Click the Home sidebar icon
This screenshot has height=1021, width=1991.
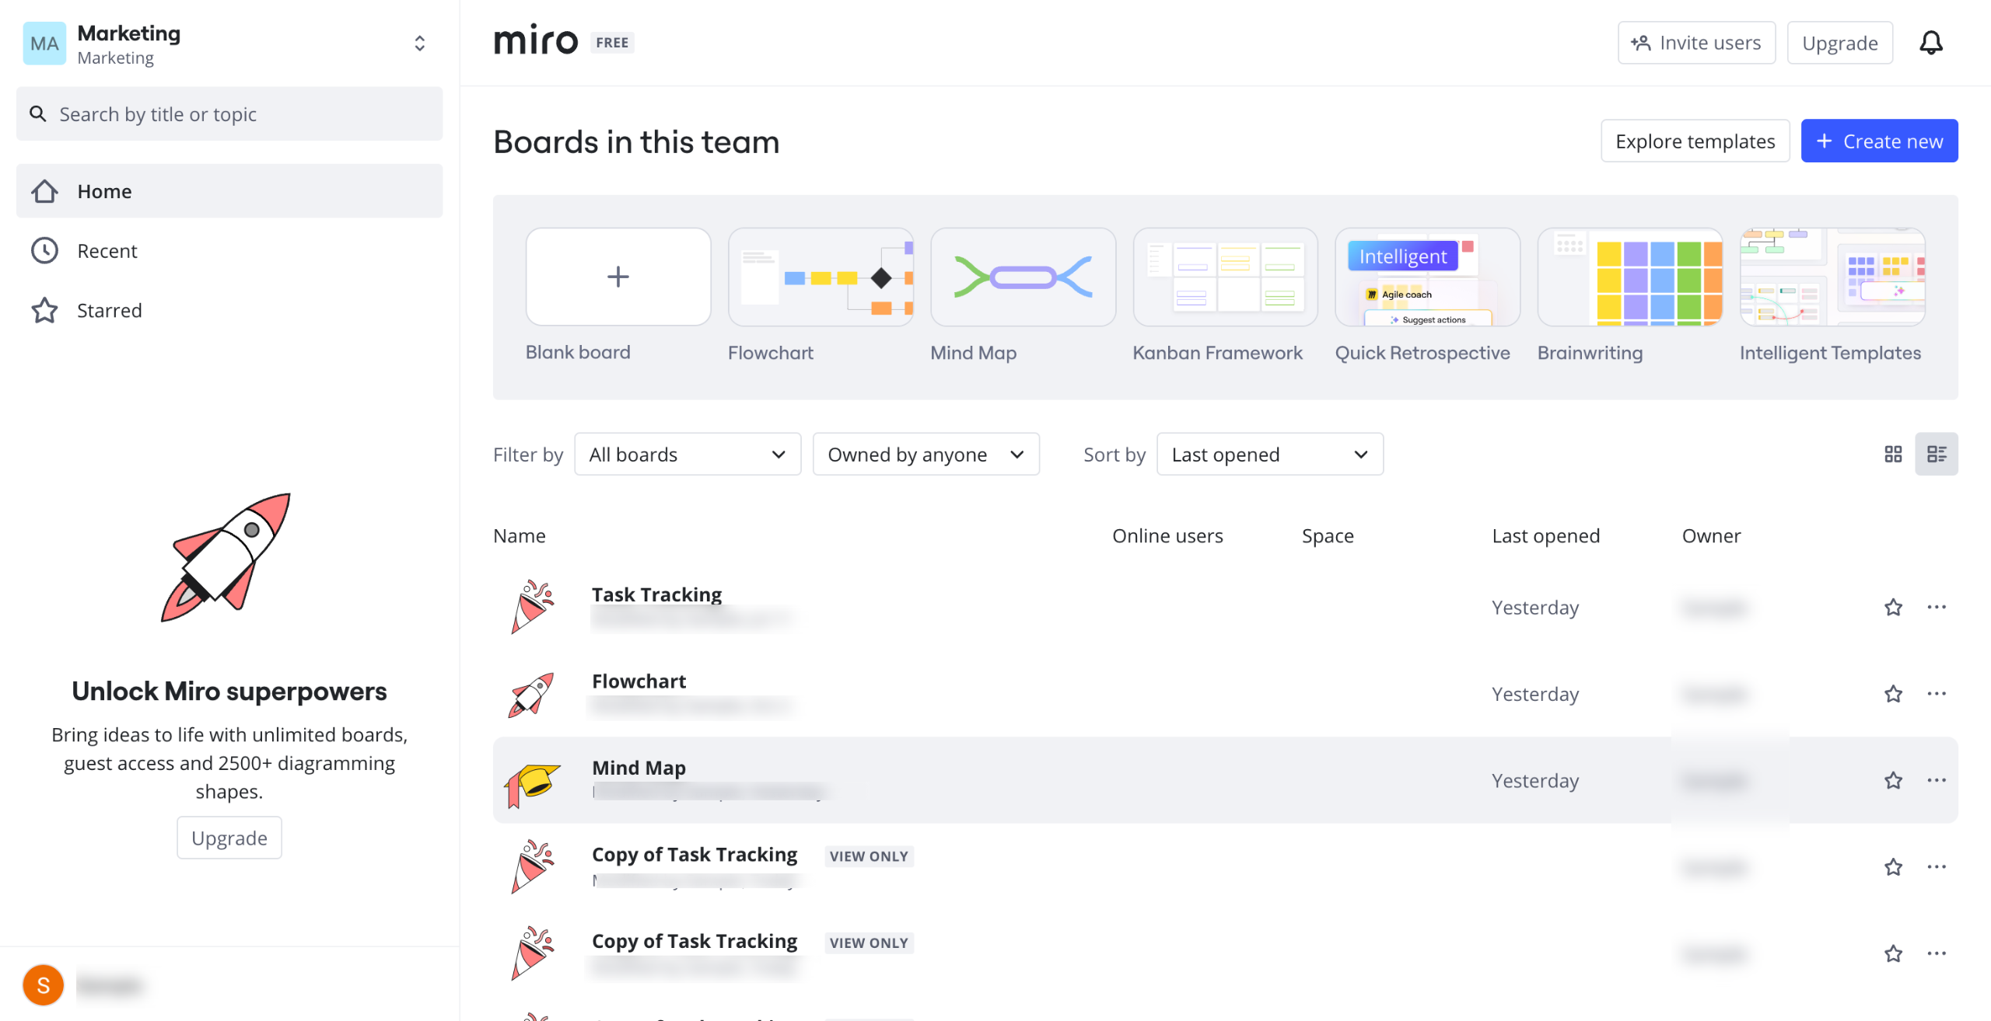[44, 191]
